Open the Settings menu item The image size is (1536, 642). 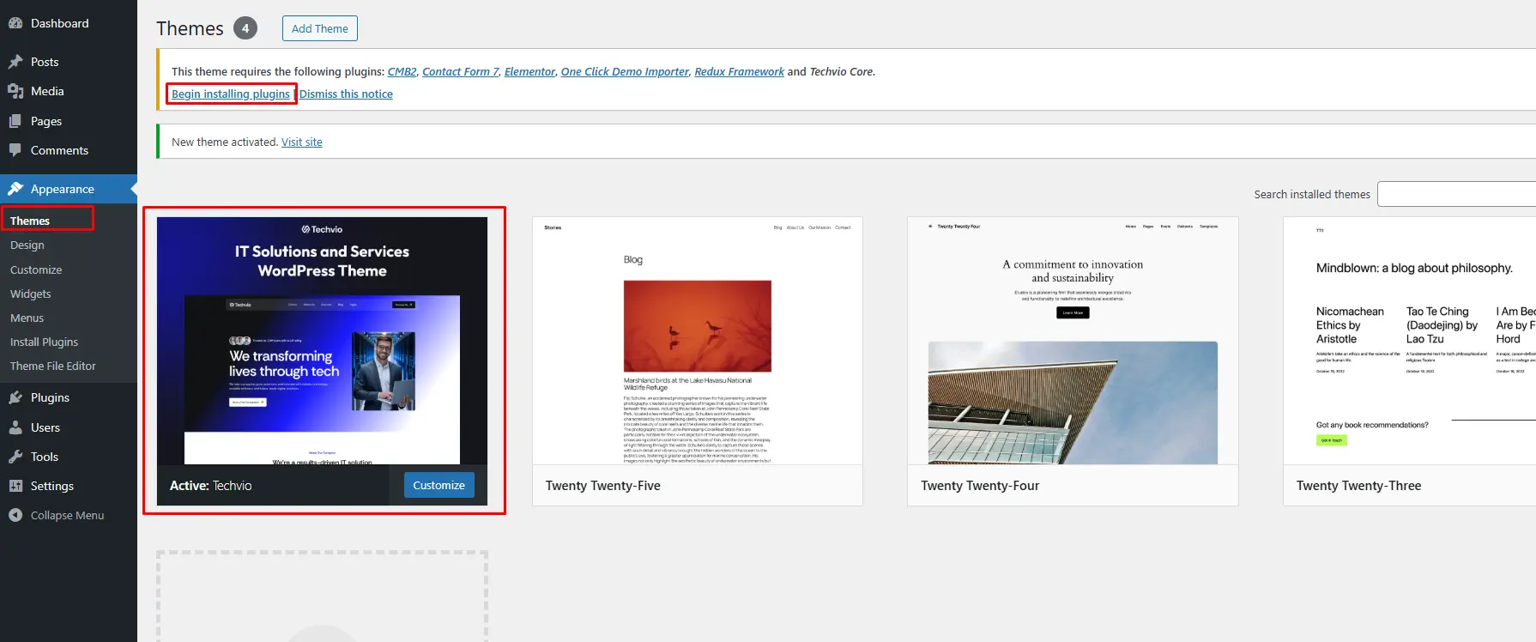point(69,486)
